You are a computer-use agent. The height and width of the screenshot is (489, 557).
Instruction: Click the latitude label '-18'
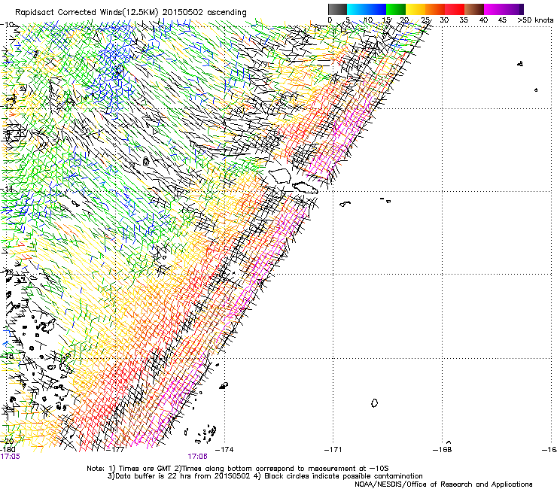(x=7, y=356)
